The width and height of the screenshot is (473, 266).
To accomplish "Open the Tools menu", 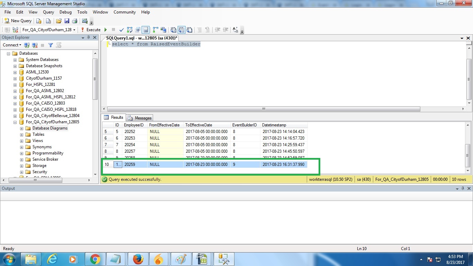I will (82, 12).
